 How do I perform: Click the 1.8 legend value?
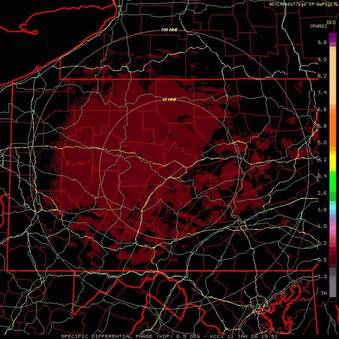(x=322, y=210)
